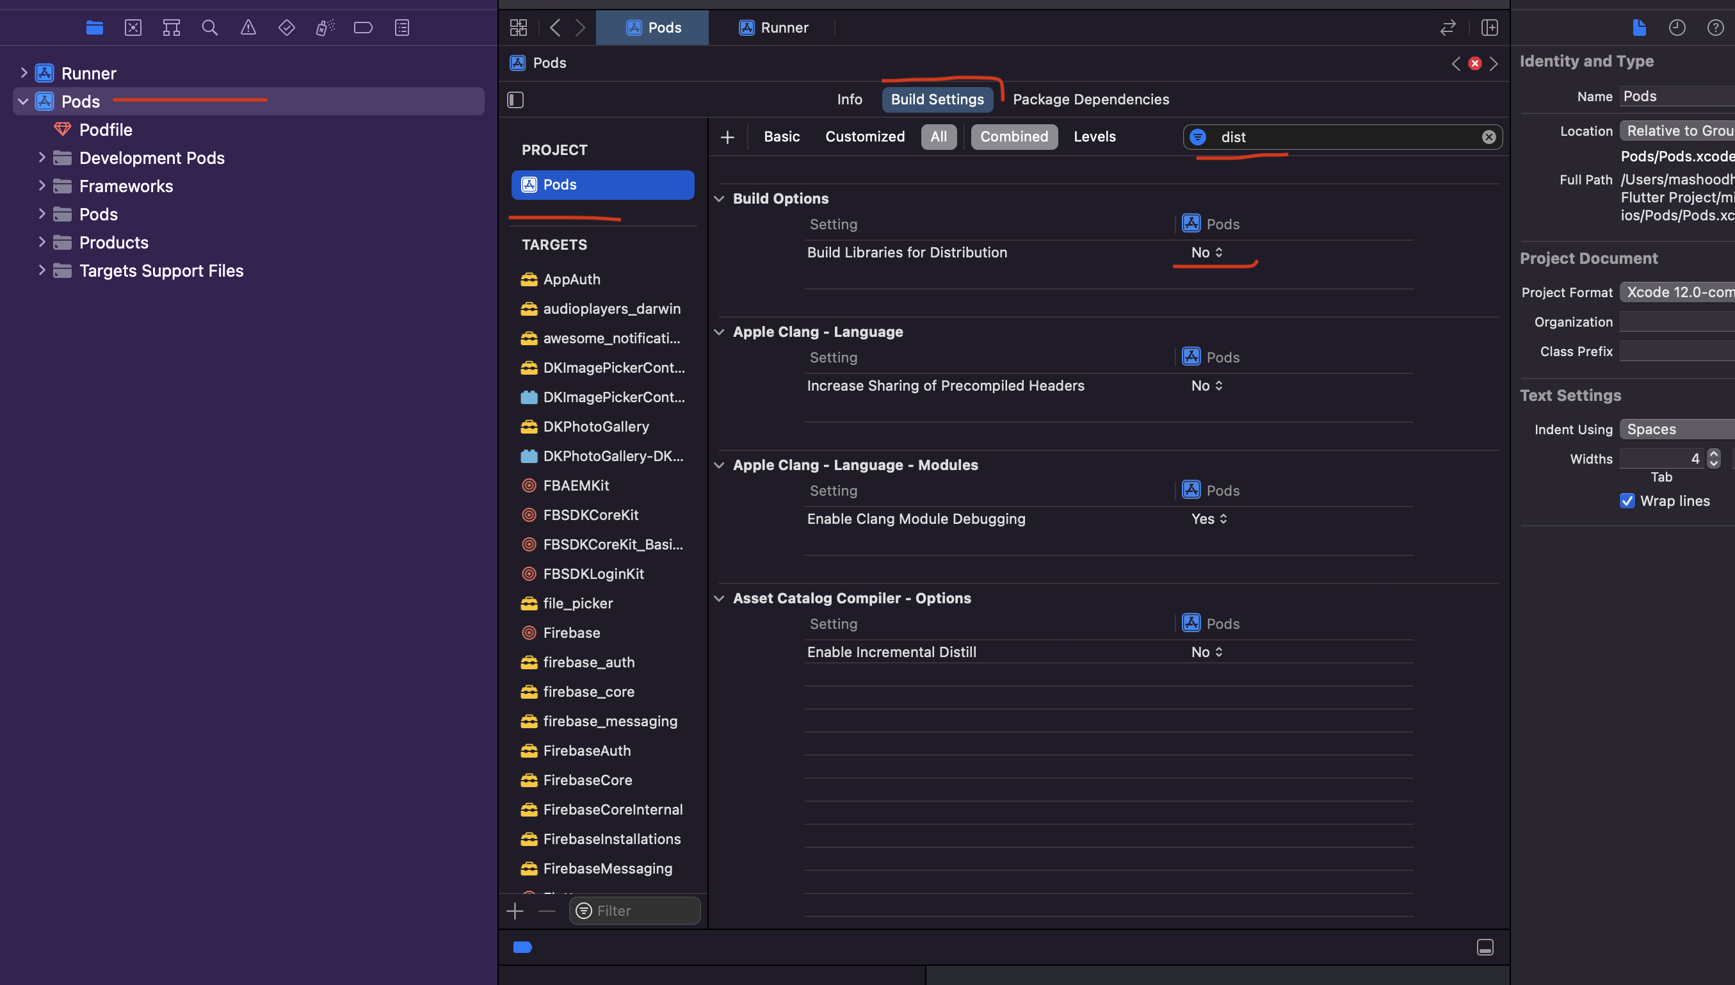Toggle the Wrap lines checkbox
Image resolution: width=1735 pixels, height=985 pixels.
pos(1627,501)
